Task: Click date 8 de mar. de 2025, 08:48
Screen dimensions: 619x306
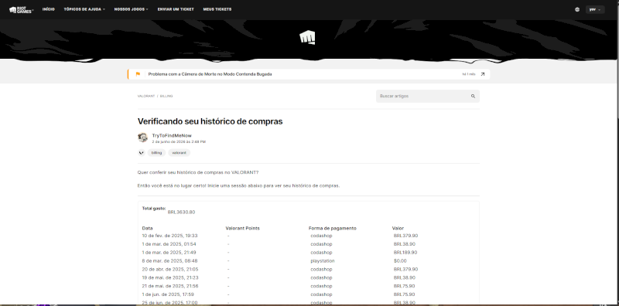Action: [169, 261]
